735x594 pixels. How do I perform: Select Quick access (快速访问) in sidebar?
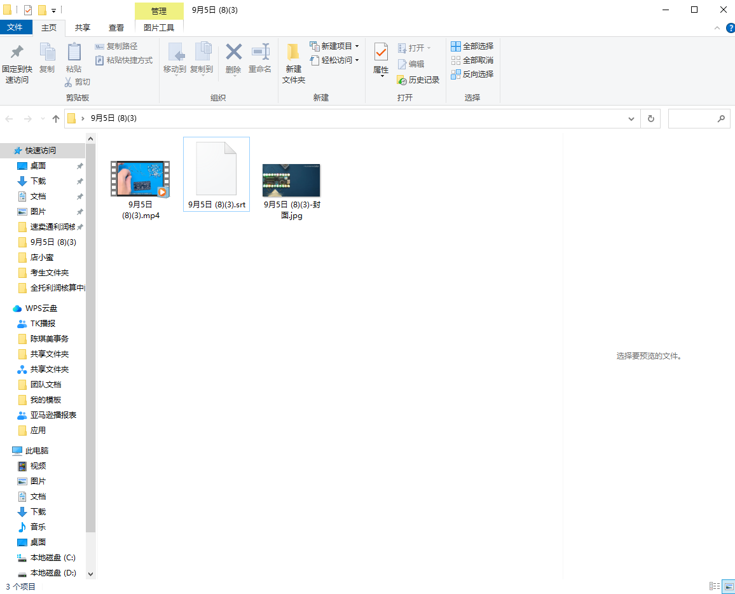tap(40, 151)
